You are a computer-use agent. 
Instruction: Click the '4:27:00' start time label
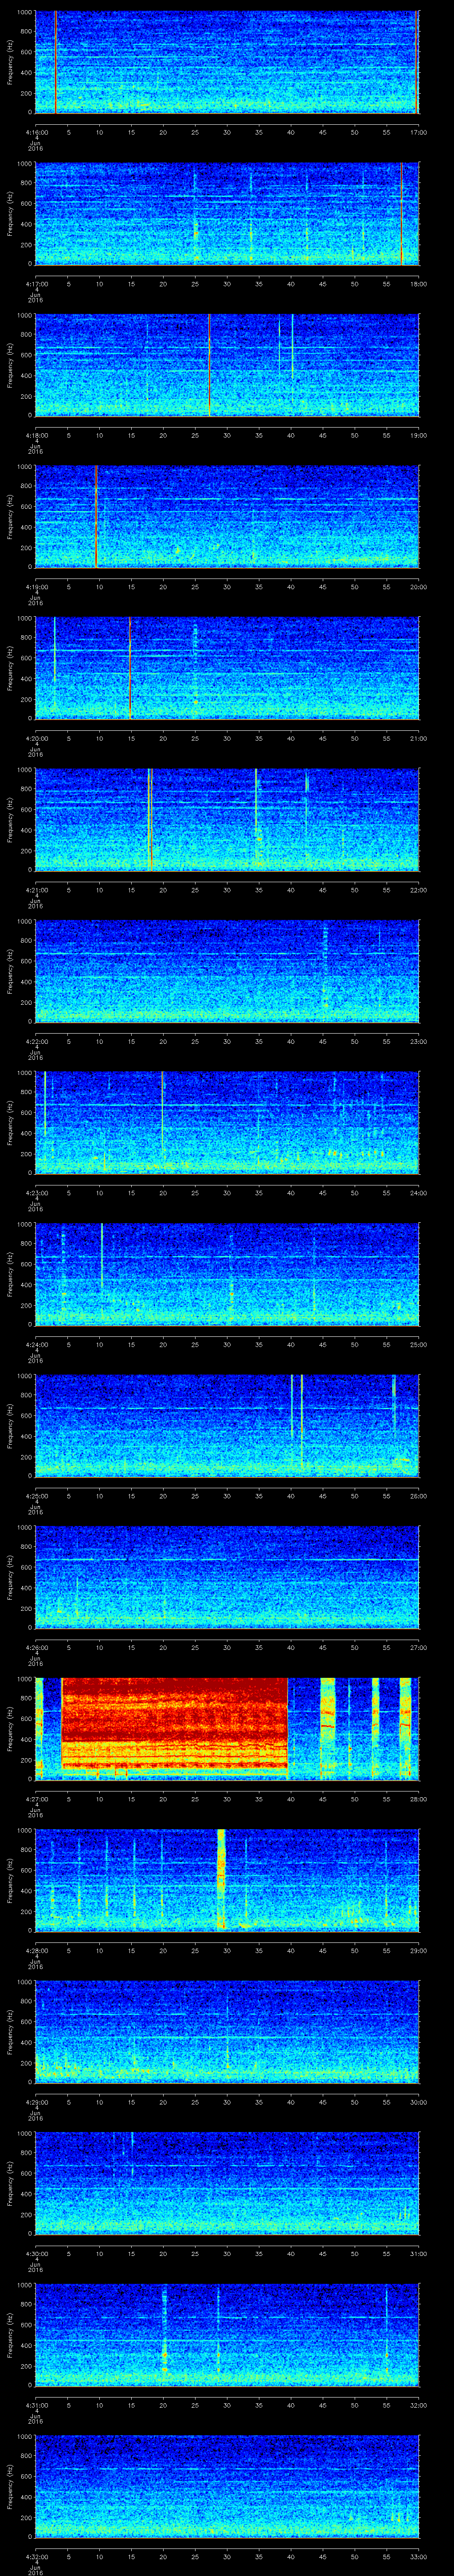pyautogui.click(x=36, y=1799)
